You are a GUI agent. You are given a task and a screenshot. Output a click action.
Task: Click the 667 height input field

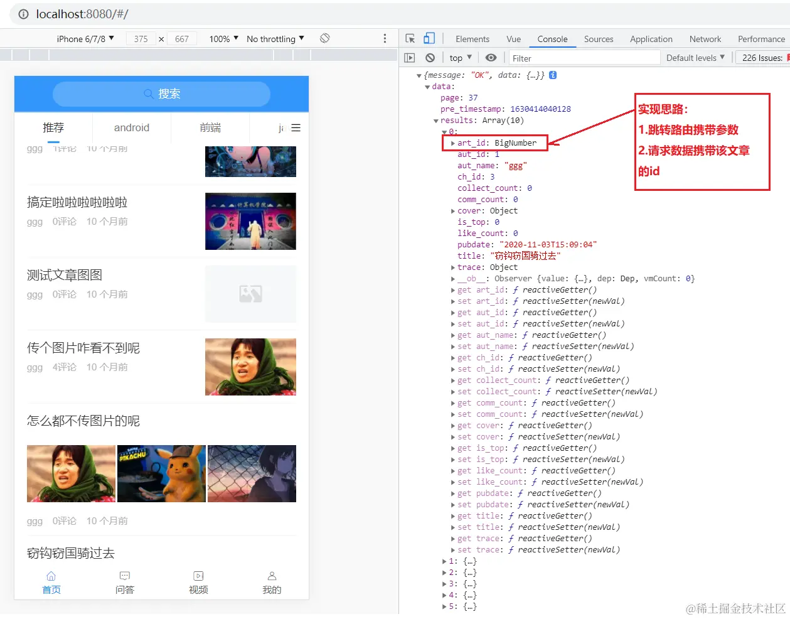(182, 39)
